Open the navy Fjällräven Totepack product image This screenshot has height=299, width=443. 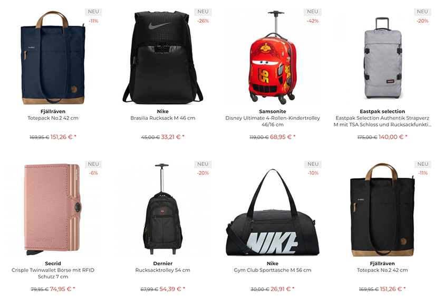53,57
